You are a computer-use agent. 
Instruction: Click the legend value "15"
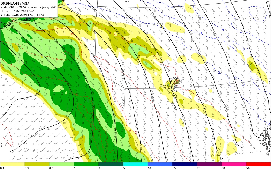tap(174, 168)
